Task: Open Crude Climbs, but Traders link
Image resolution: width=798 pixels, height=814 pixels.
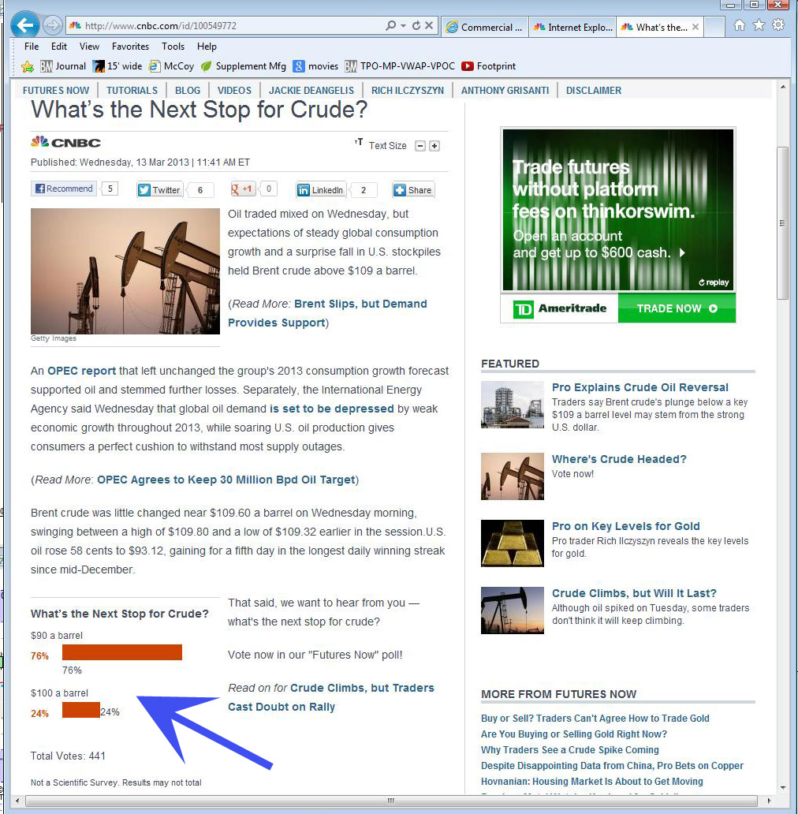Action: [362, 688]
